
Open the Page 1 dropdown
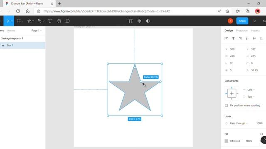(x=37, y=31)
